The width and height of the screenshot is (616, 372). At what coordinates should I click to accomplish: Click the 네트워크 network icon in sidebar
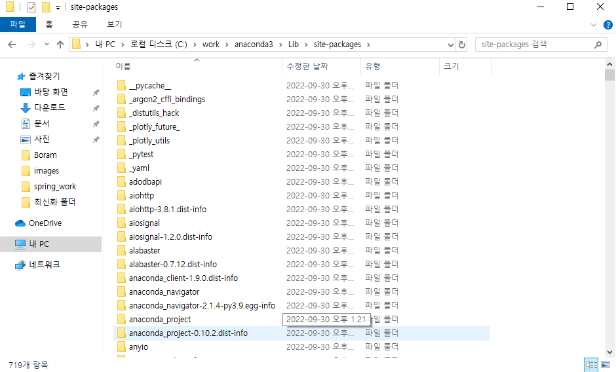tap(20, 265)
